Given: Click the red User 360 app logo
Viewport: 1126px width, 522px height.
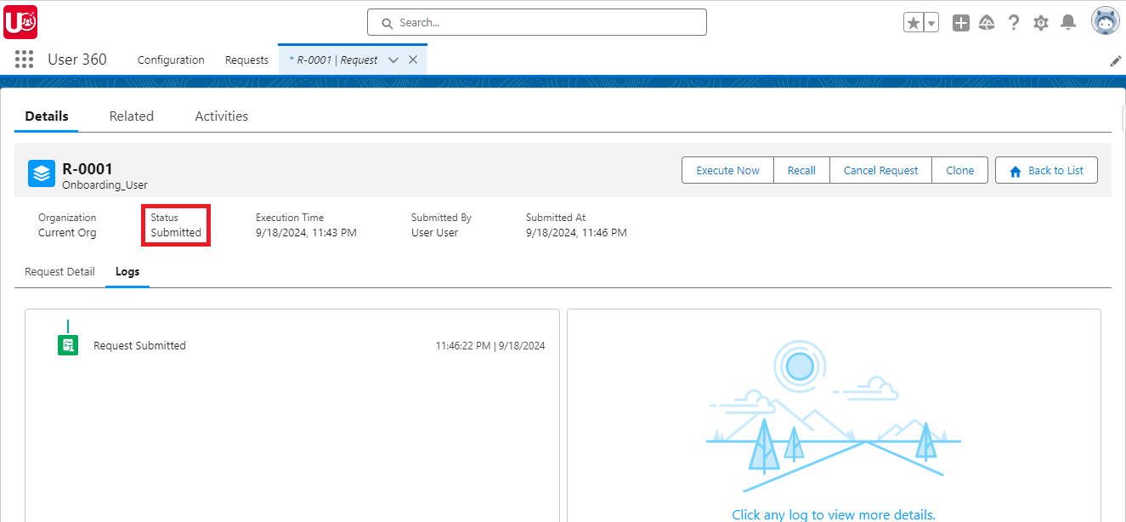Looking at the screenshot, I should point(20,22).
